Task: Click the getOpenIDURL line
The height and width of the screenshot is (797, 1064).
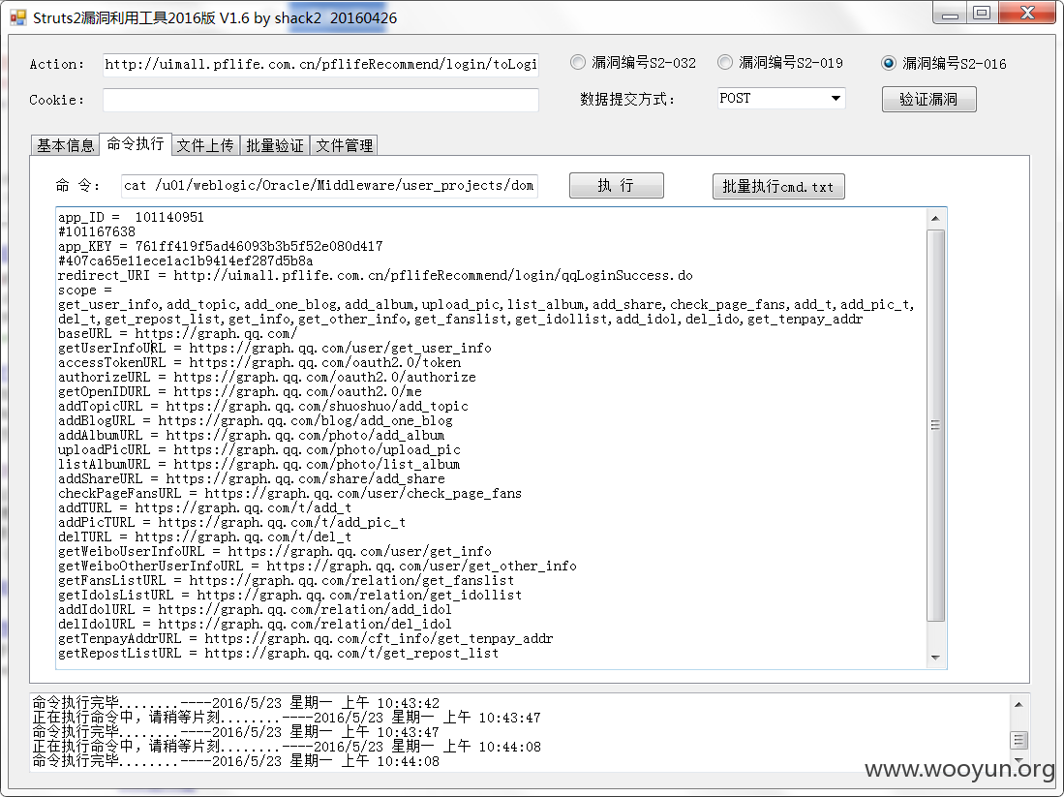Action: [x=239, y=391]
